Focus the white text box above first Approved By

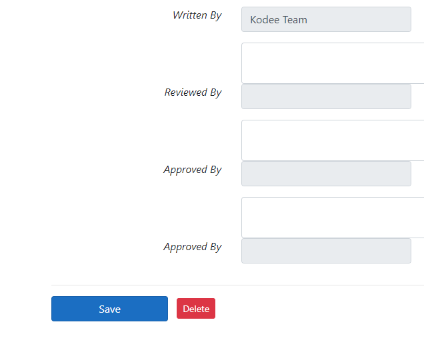[332, 140]
